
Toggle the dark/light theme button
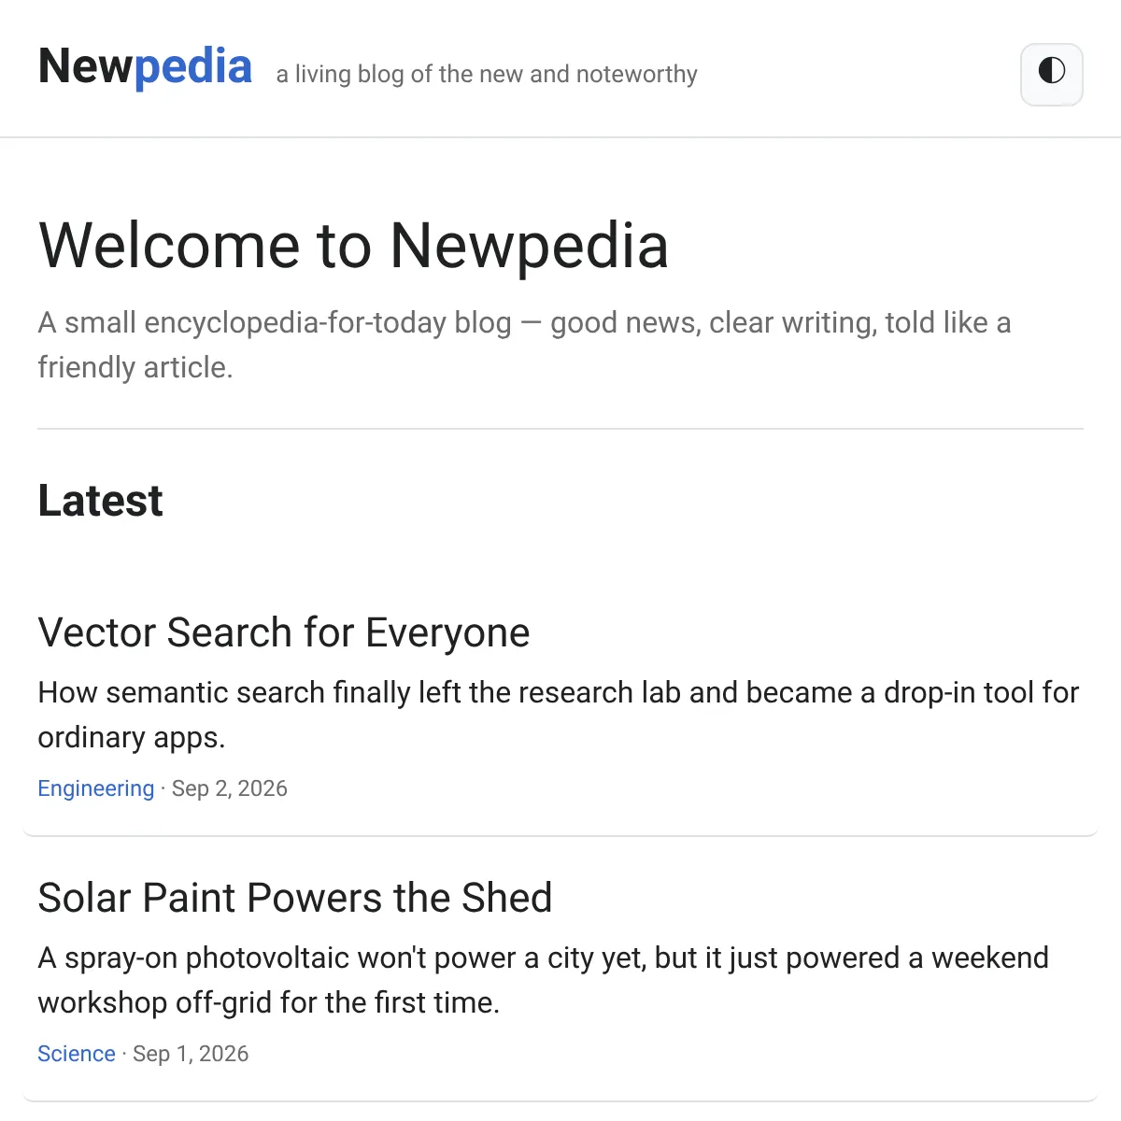[x=1052, y=74]
